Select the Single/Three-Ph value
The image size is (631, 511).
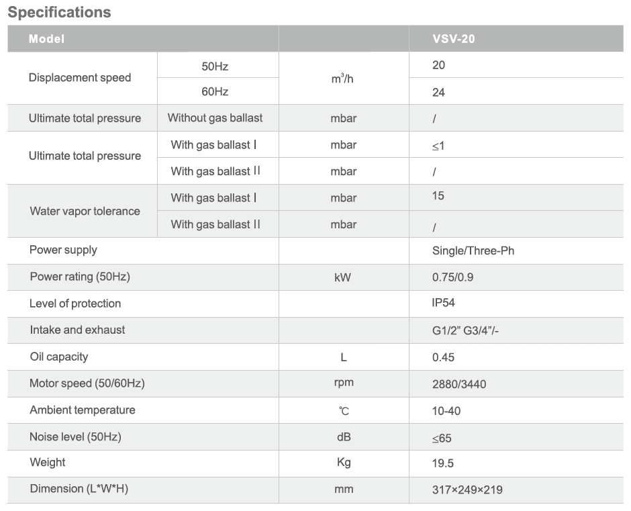[473, 251]
